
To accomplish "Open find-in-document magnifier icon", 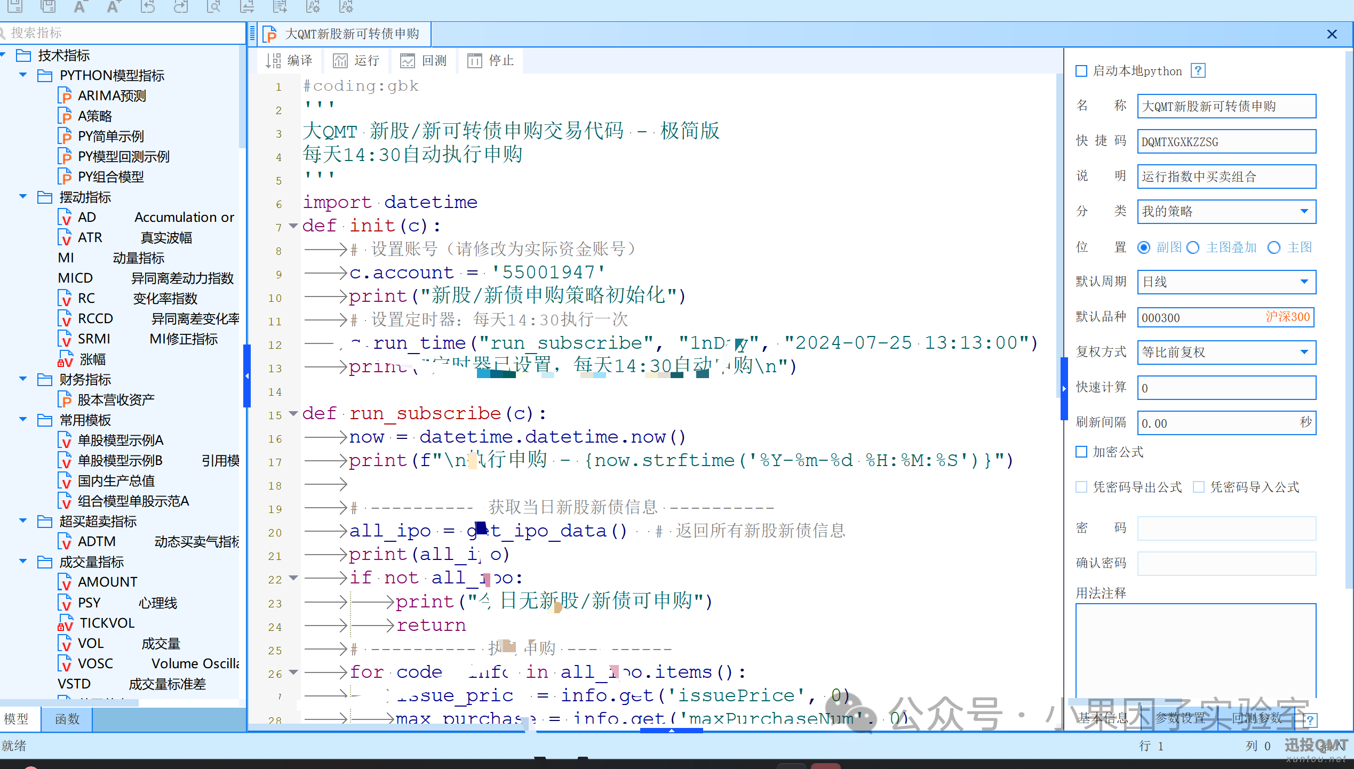I will click(213, 6).
